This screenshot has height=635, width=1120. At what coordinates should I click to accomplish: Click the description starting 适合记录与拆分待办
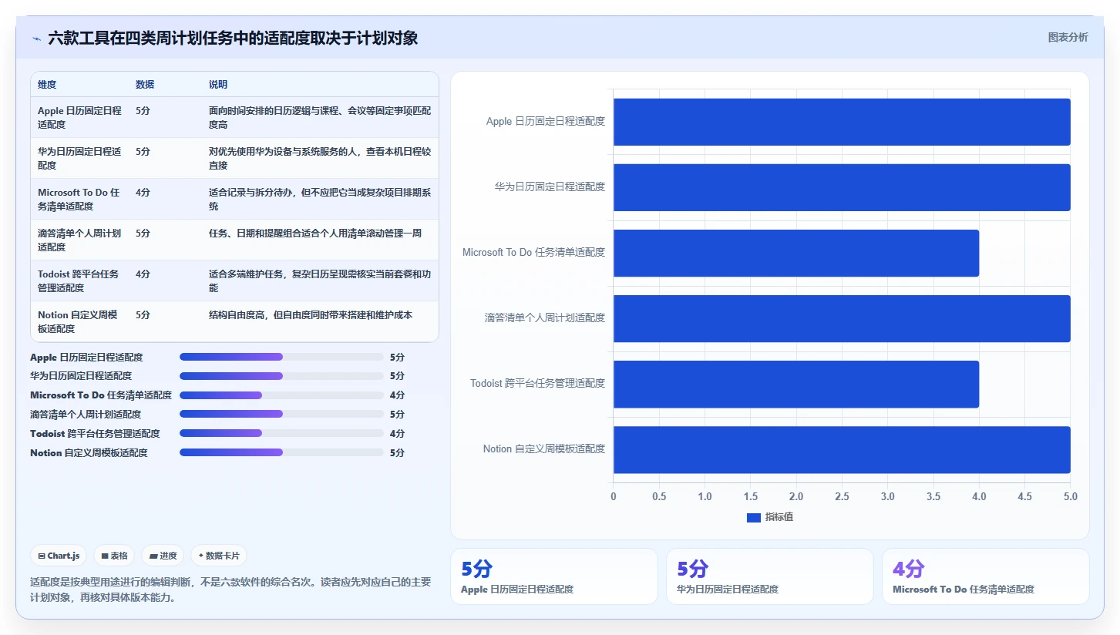pos(320,199)
